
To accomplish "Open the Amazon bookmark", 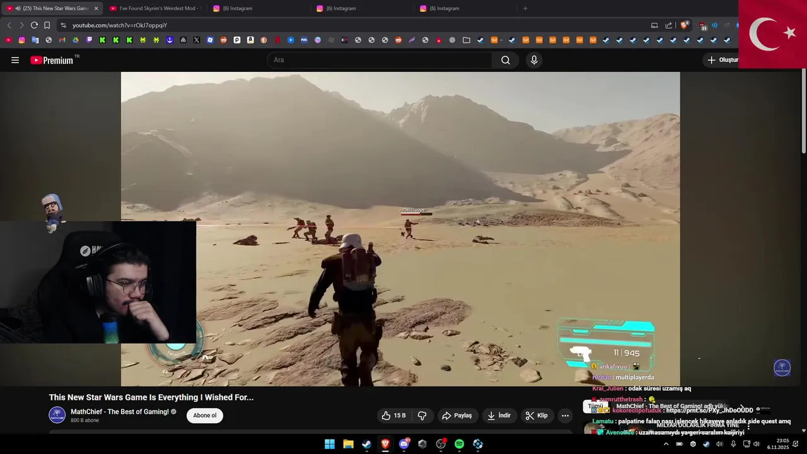I will 250,40.
